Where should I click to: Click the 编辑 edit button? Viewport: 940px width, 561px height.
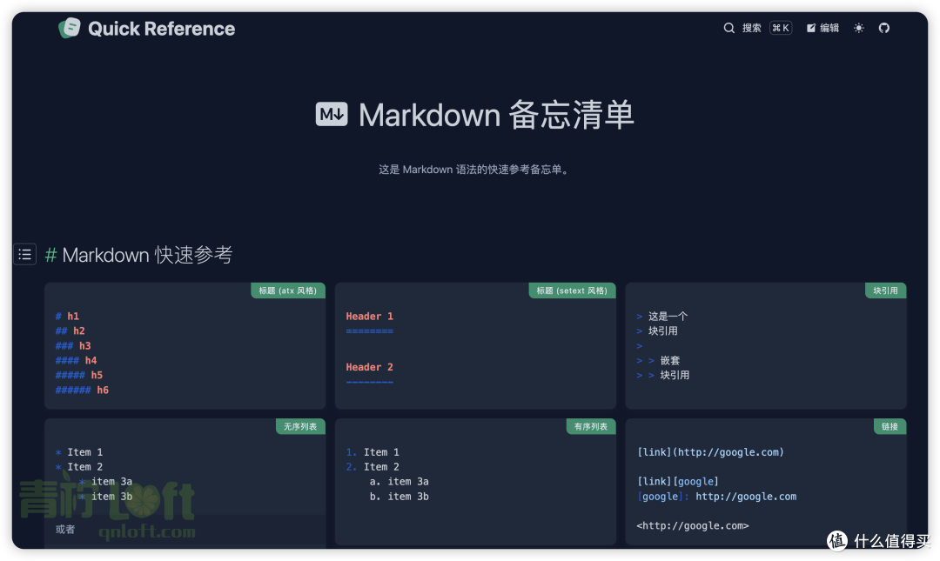pyautogui.click(x=822, y=28)
